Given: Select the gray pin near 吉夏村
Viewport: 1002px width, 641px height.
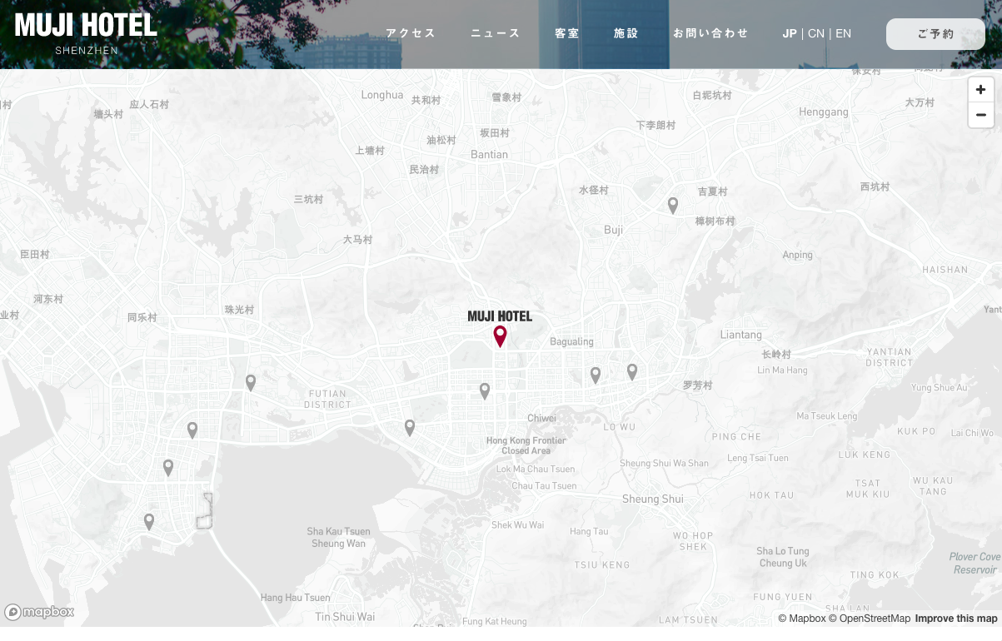Looking at the screenshot, I should pos(673,205).
